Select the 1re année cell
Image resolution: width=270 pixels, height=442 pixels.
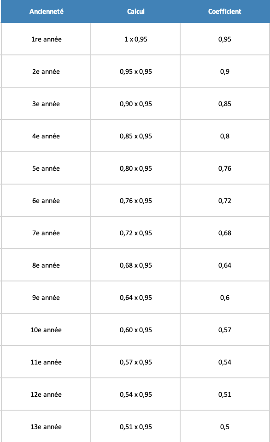tap(46, 39)
